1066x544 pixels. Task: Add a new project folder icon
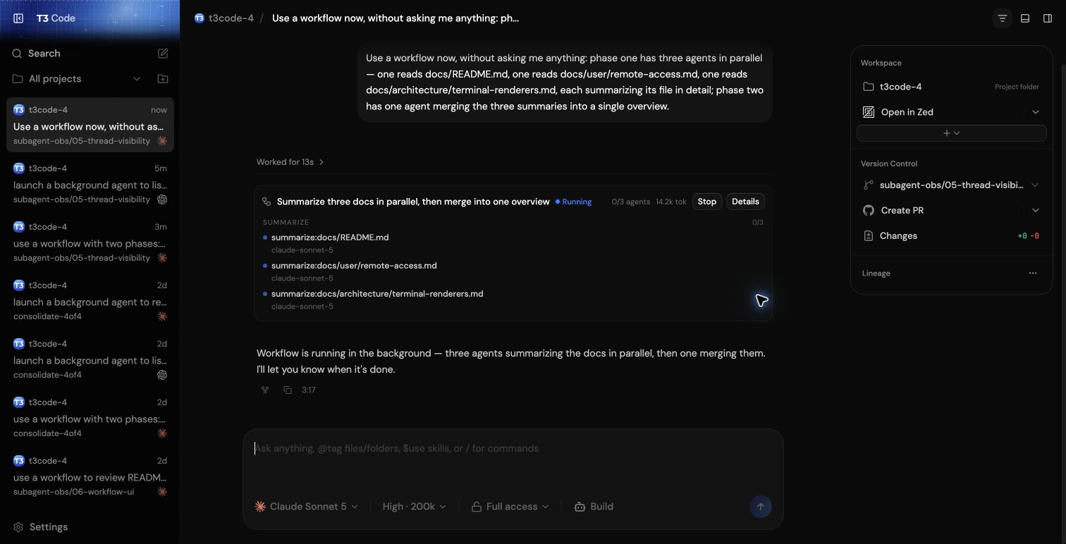point(163,79)
